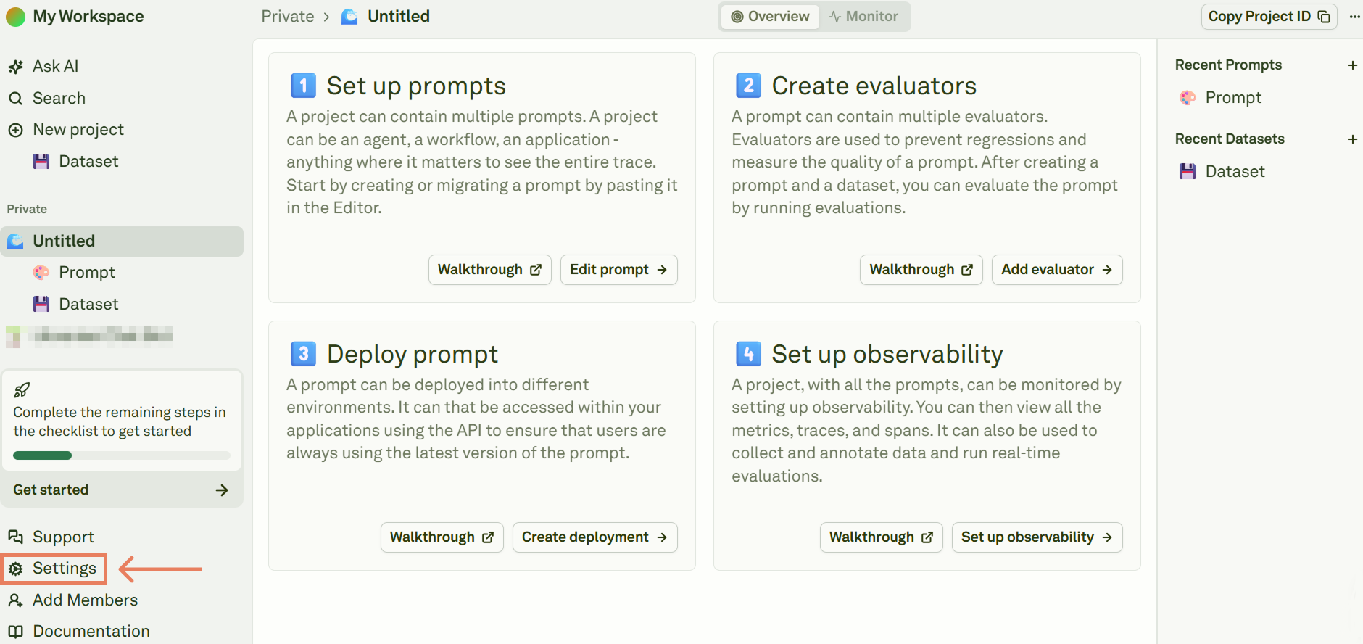
Task: Click the Settings gear icon
Action: [x=16, y=569]
